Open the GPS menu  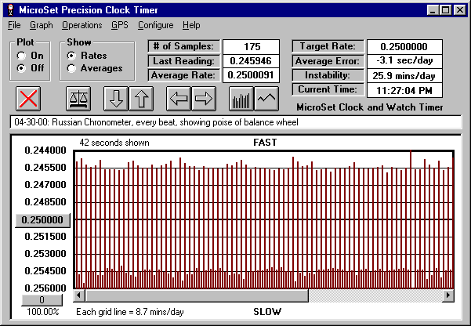point(120,25)
